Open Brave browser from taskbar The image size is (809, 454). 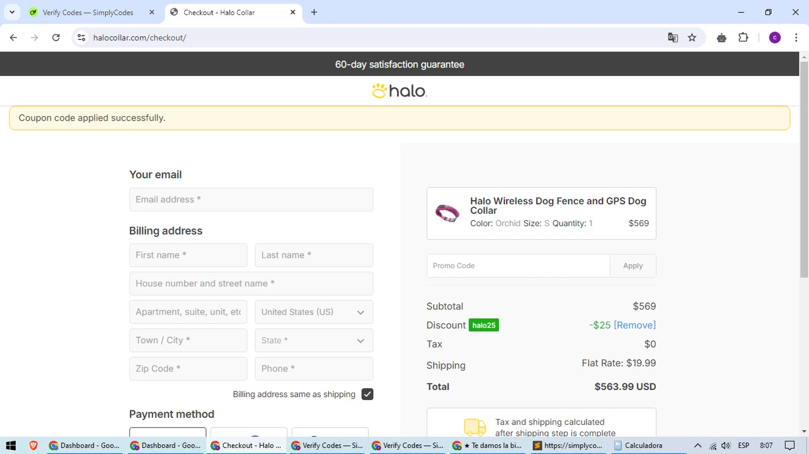pyautogui.click(x=33, y=445)
